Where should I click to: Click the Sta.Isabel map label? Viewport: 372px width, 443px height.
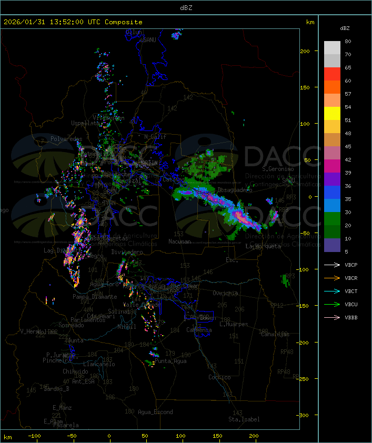[244, 419]
